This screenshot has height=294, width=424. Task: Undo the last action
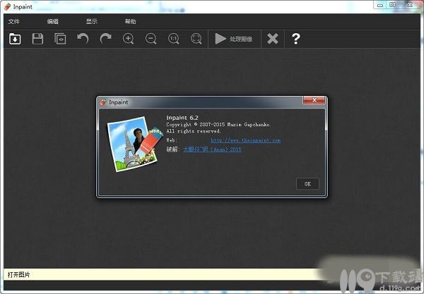[x=83, y=39]
